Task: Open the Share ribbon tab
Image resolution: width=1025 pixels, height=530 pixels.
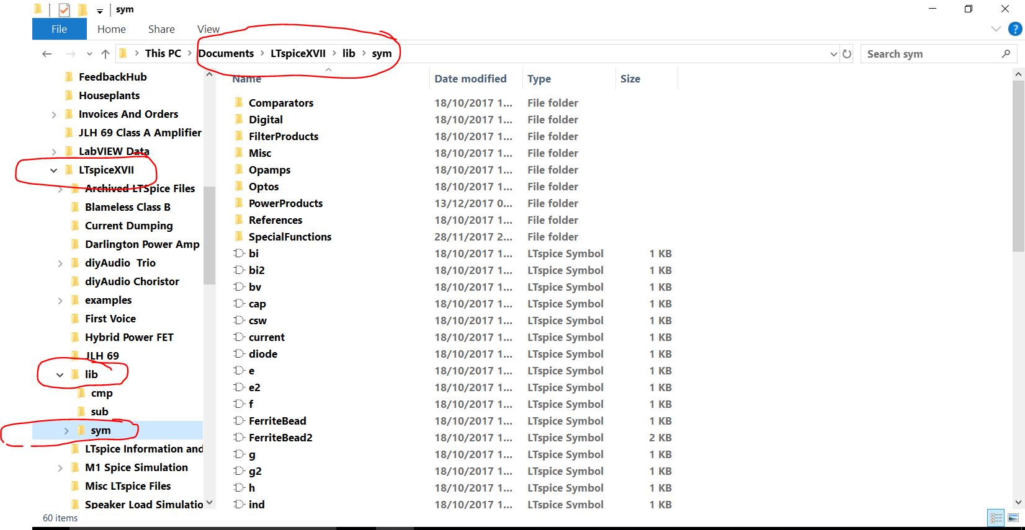Action: tap(161, 29)
